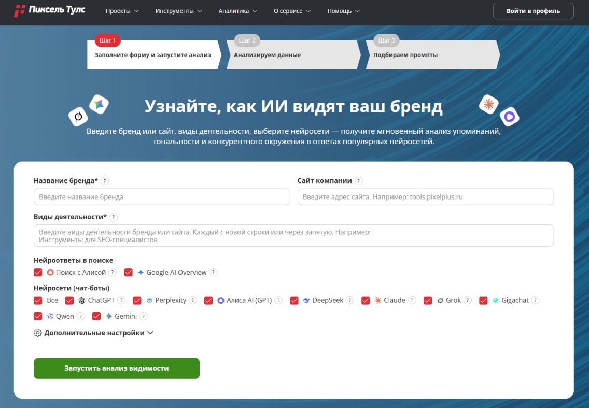This screenshot has height=408, width=589.
Task: Click the question mark beside ChatGPT
Action: click(121, 300)
